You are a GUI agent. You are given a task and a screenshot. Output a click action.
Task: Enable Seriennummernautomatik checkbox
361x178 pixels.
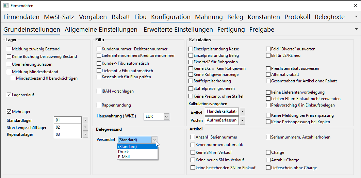193,145
